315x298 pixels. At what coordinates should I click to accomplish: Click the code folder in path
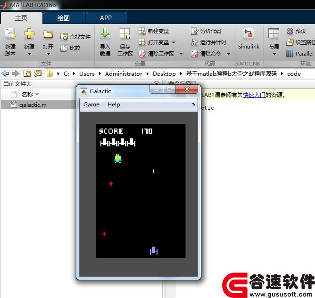pos(294,74)
